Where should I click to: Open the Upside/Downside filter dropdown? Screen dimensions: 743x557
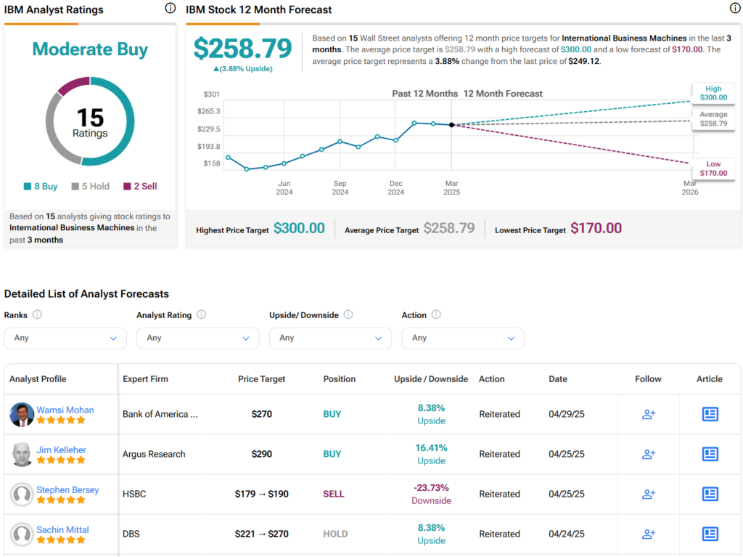pyautogui.click(x=330, y=338)
